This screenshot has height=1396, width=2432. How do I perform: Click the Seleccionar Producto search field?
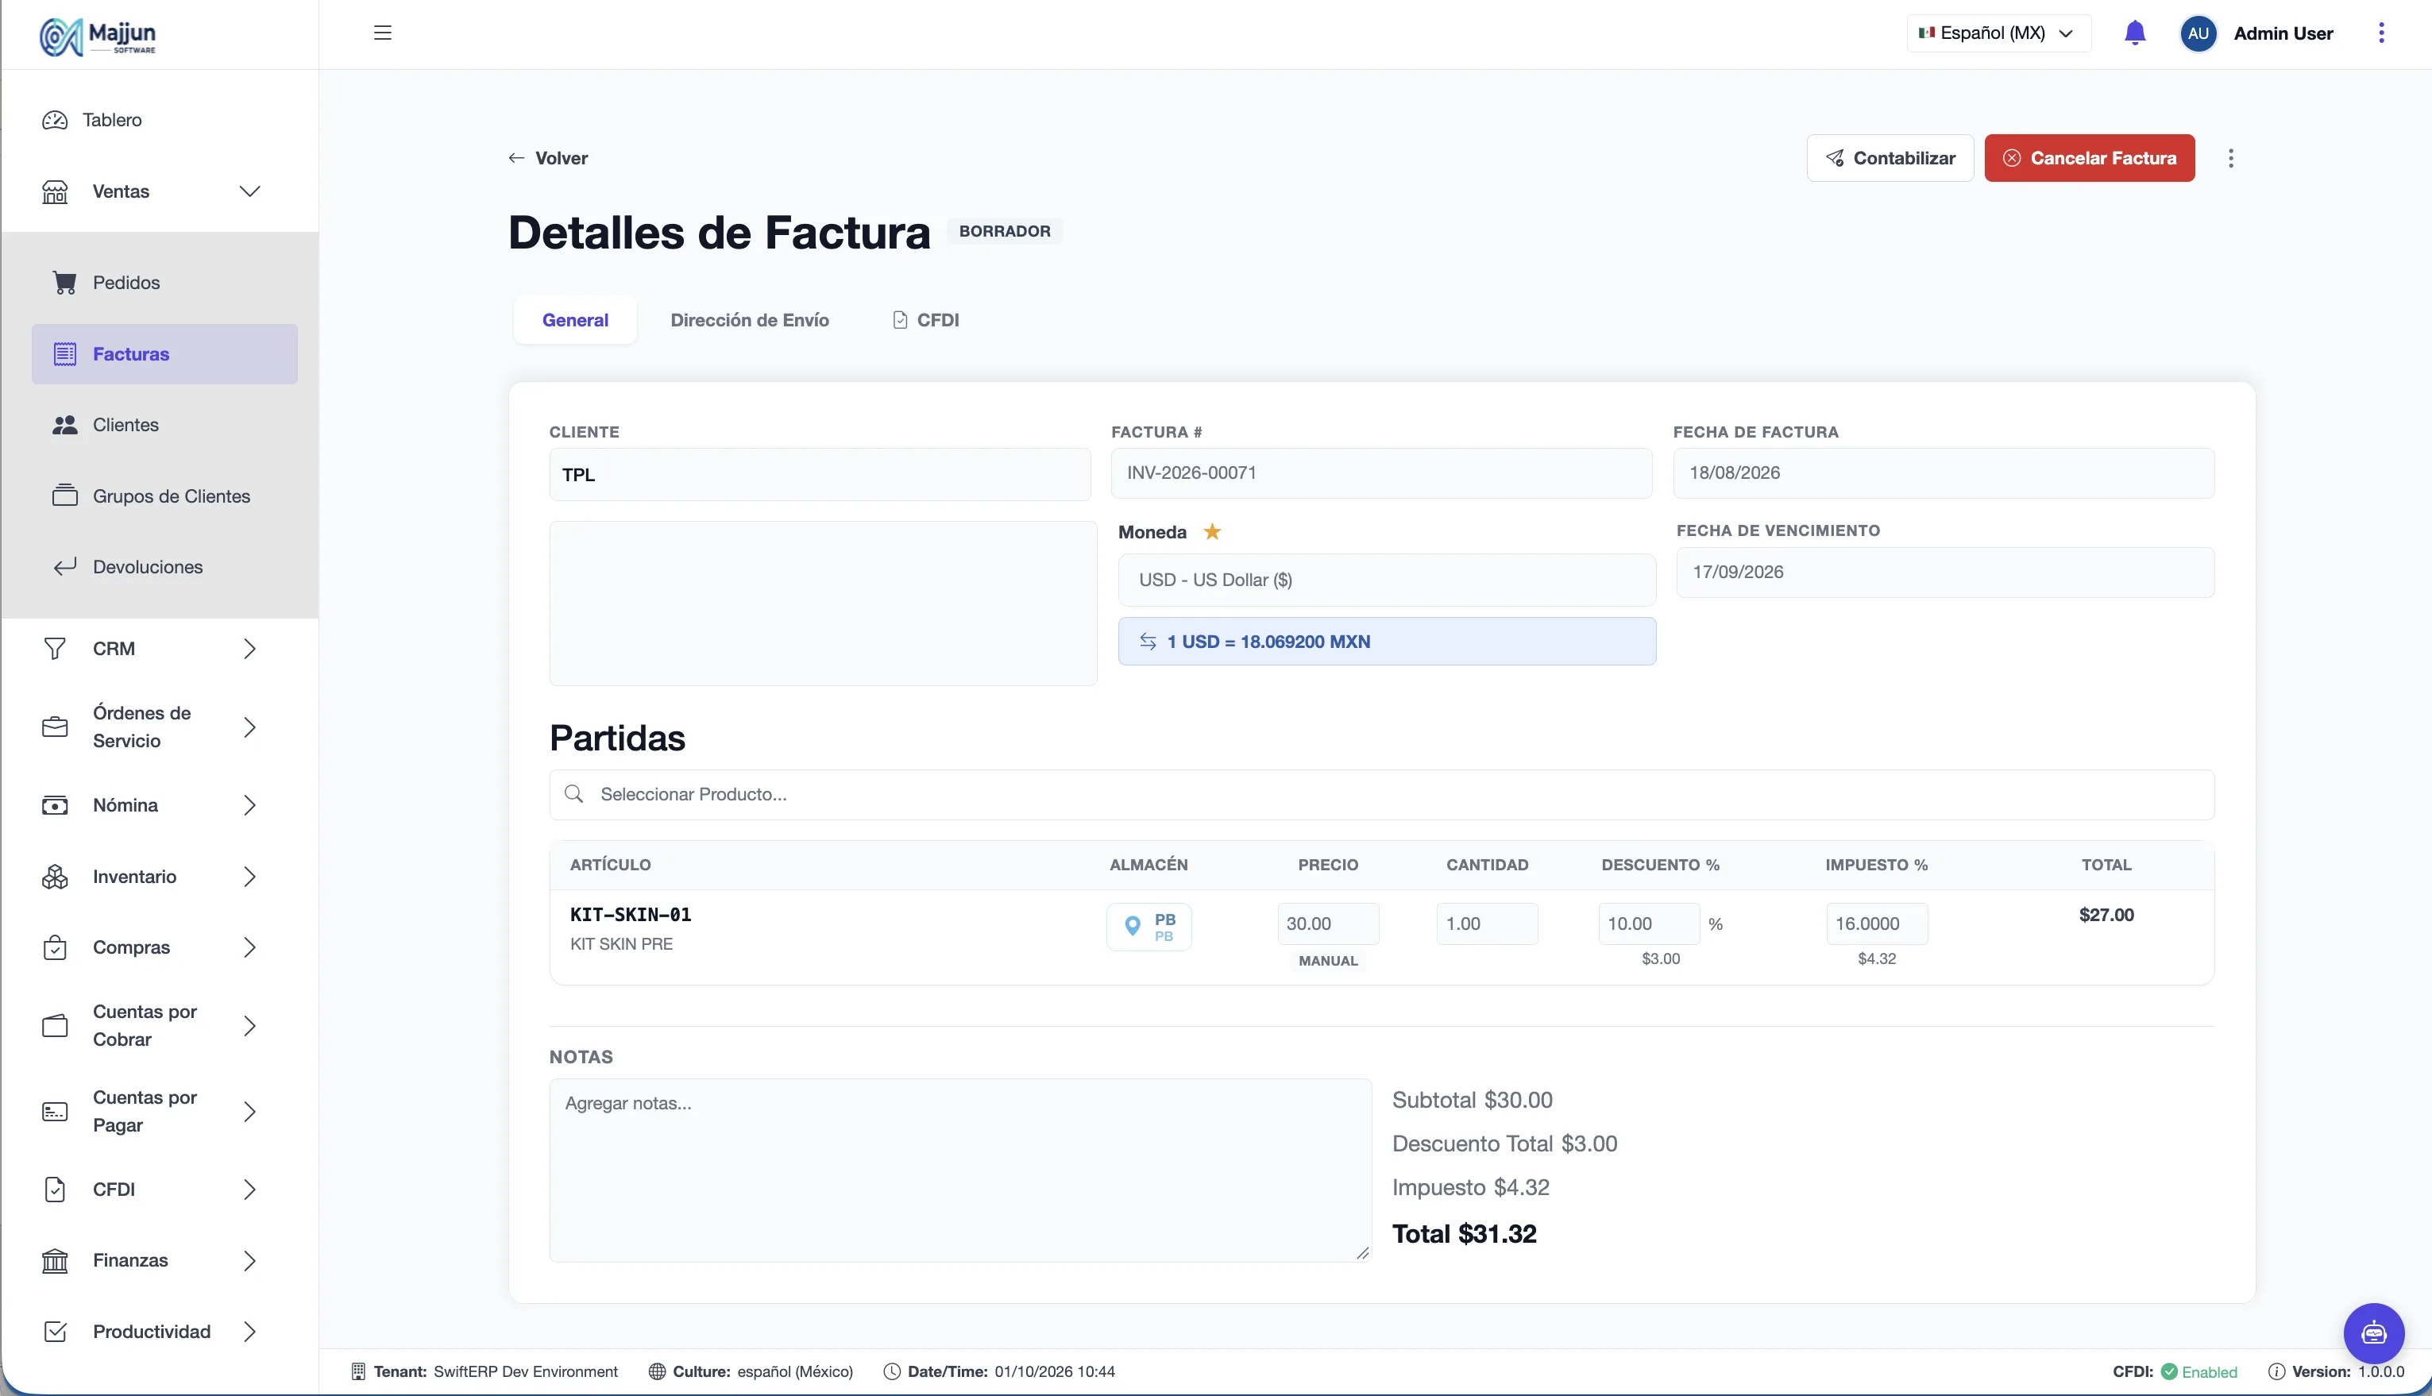pos(1381,794)
